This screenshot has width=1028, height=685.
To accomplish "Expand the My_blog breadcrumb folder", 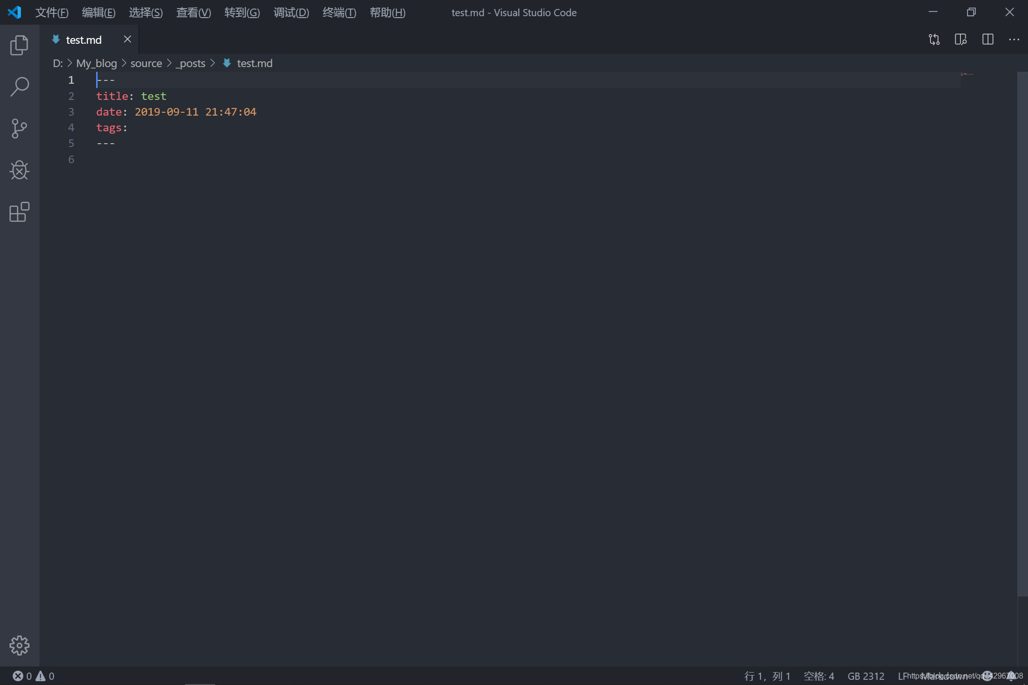I will coord(97,63).
